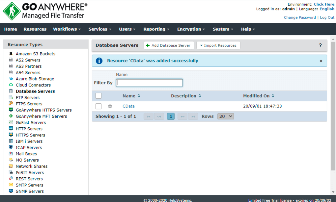Select FTP Servers resource type
Image resolution: width=336 pixels, height=202 pixels.
pyautogui.click(x=28, y=98)
